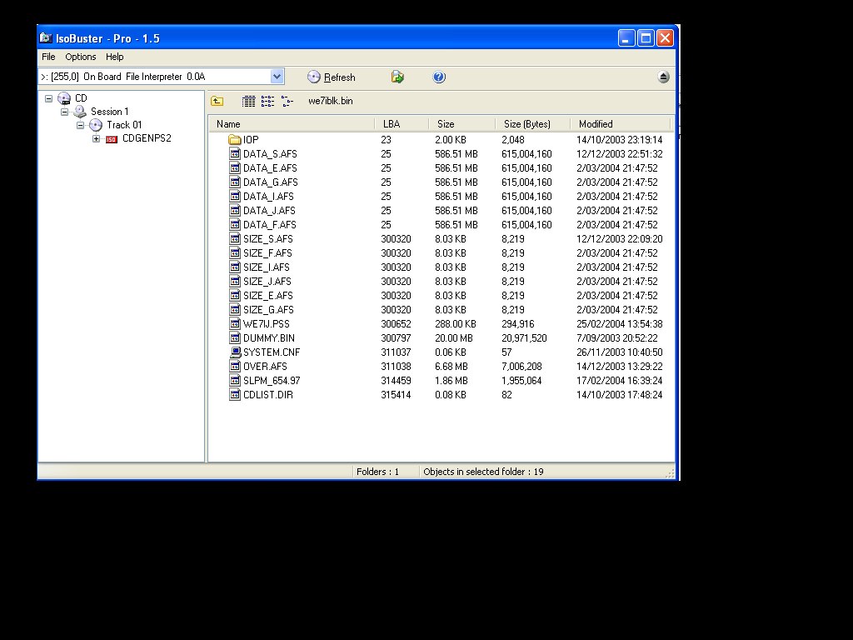
Task: Expand the CDGENPS2 tree node
Action: pos(96,139)
